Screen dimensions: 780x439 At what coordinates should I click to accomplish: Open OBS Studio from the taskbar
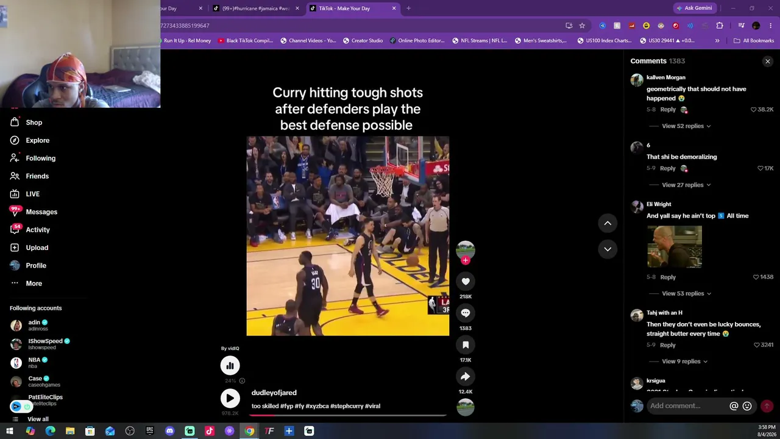click(130, 431)
